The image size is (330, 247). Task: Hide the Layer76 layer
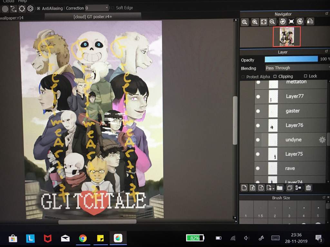pyautogui.click(x=258, y=126)
